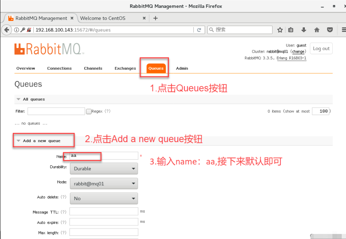Click the Auto expire input field

104,222
